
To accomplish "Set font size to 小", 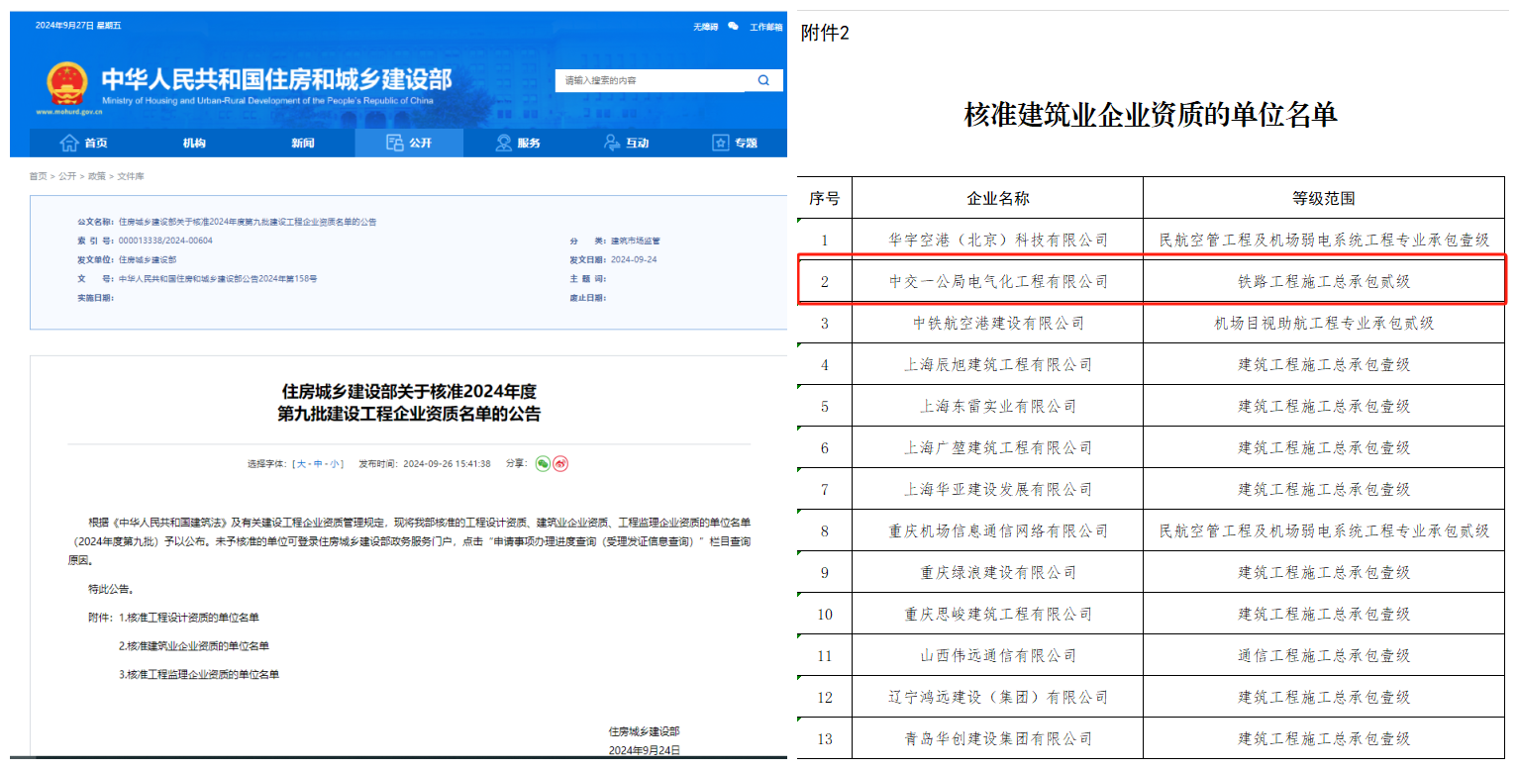I will point(335,463).
